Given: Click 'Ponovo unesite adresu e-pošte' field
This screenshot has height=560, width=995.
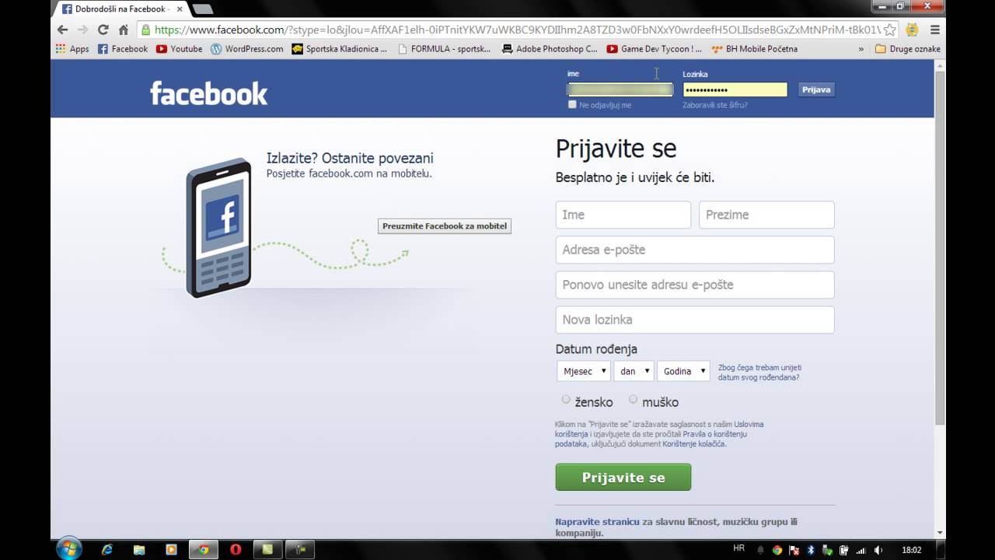Looking at the screenshot, I should click(x=695, y=285).
